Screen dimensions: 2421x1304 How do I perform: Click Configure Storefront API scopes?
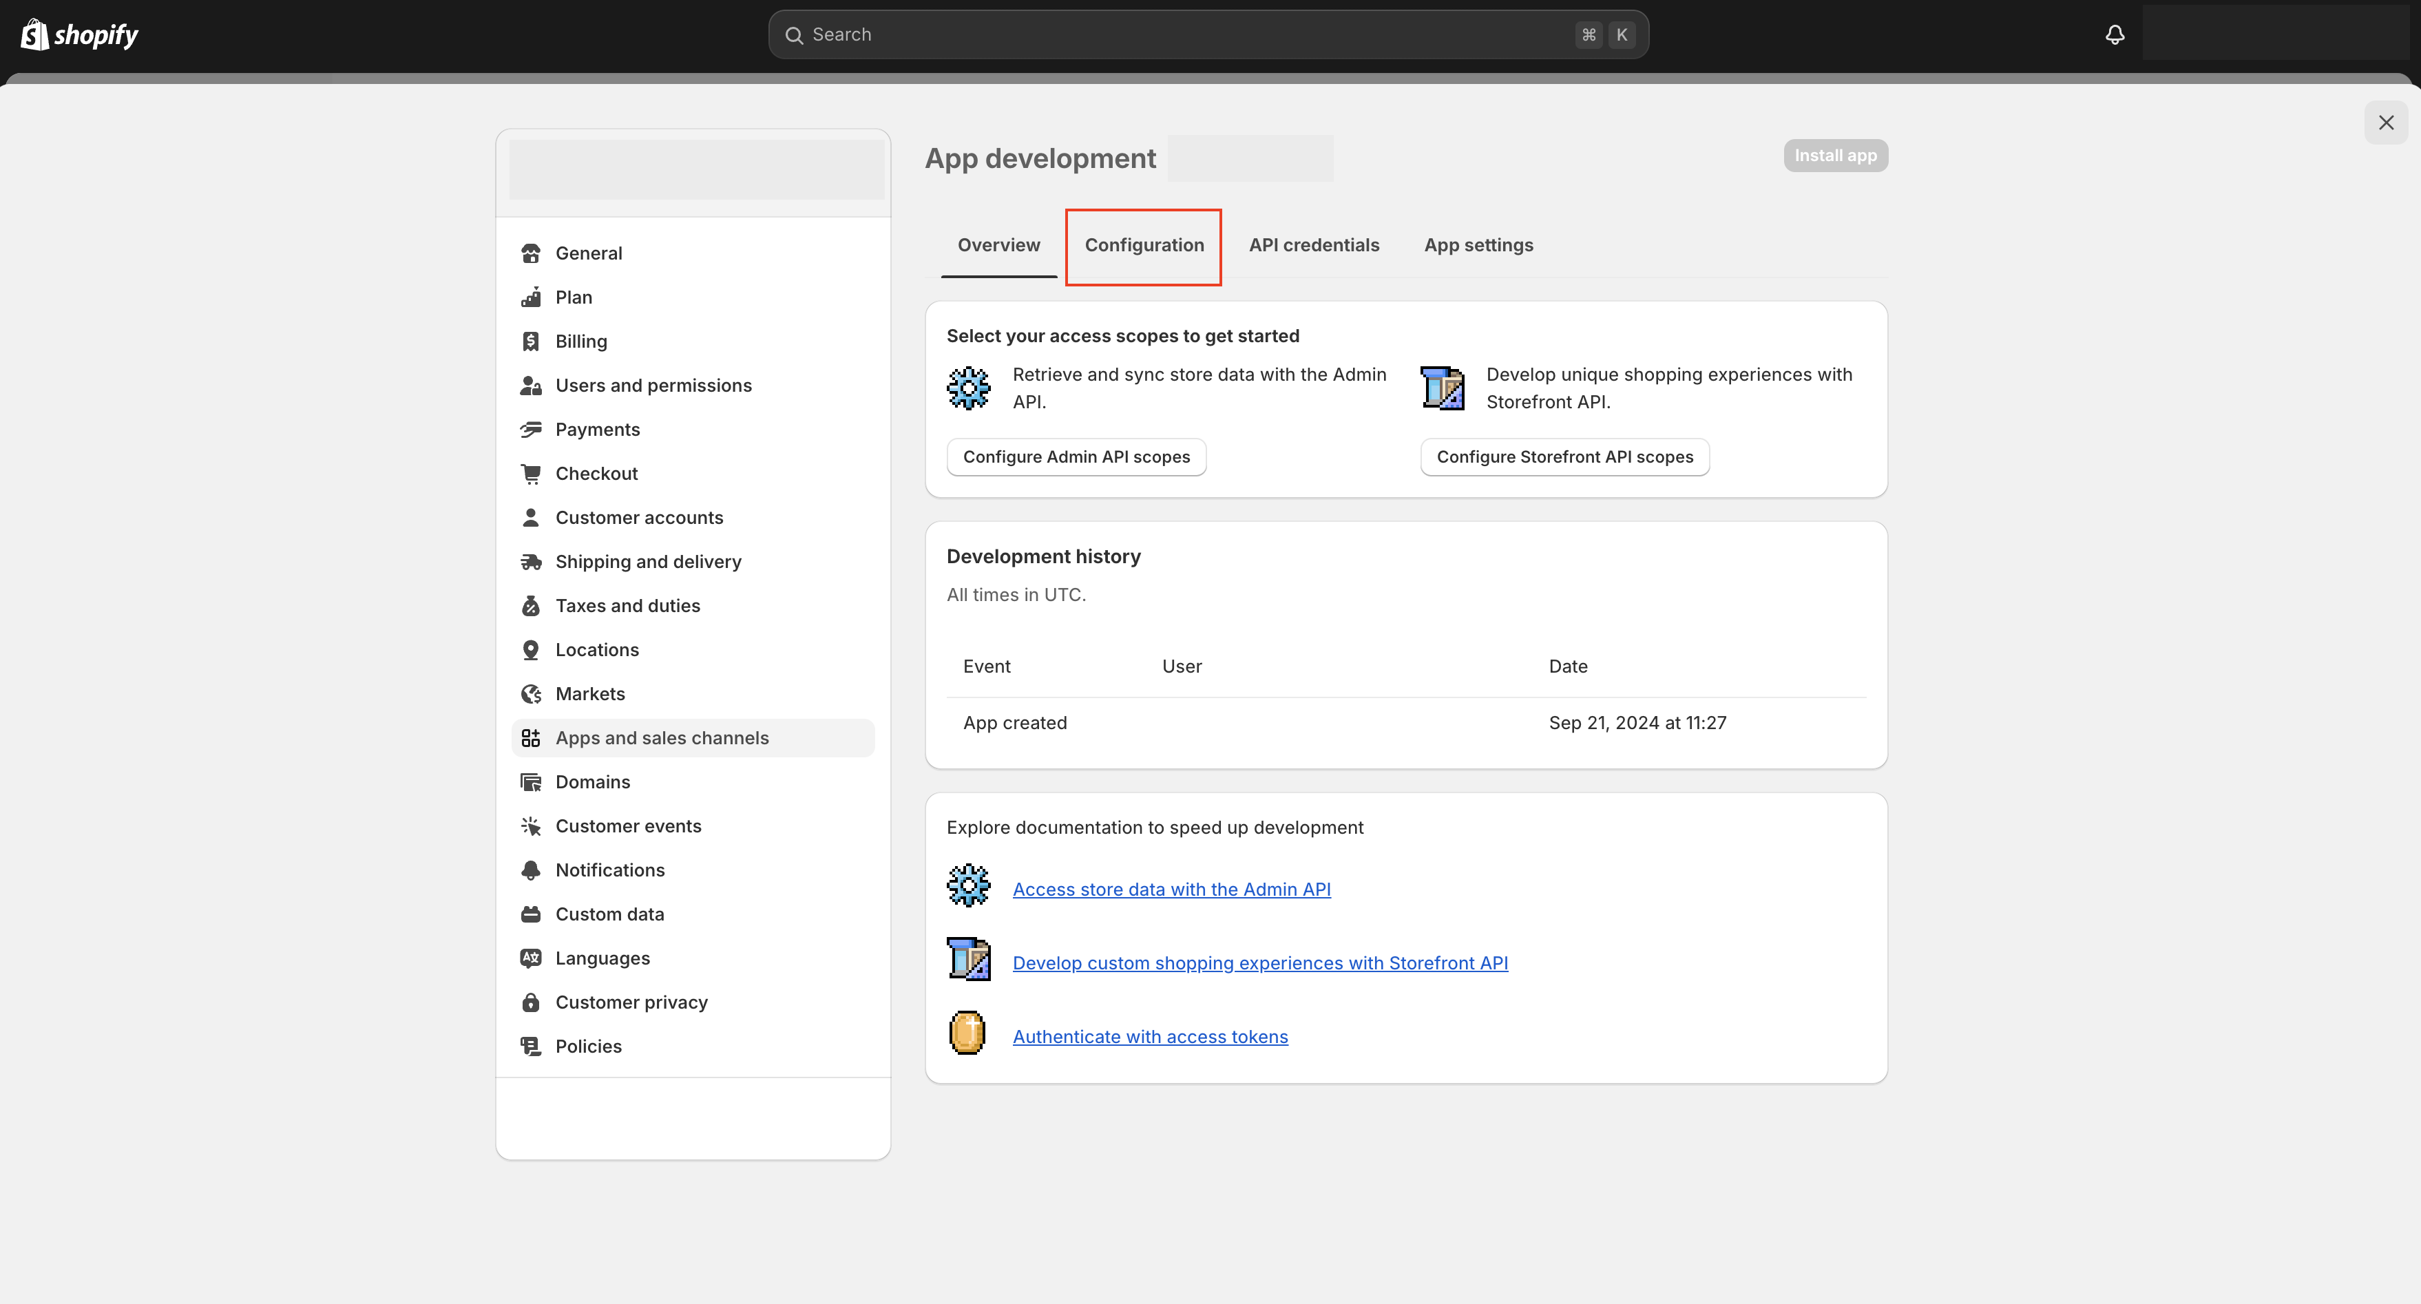1565,458
